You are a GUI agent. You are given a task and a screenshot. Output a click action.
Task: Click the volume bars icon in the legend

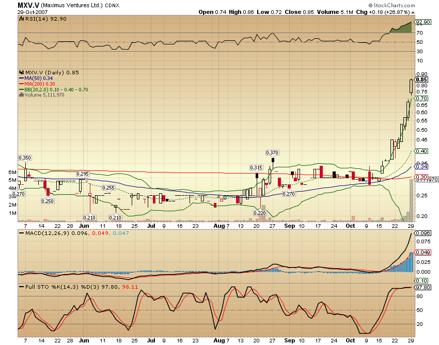(22, 95)
